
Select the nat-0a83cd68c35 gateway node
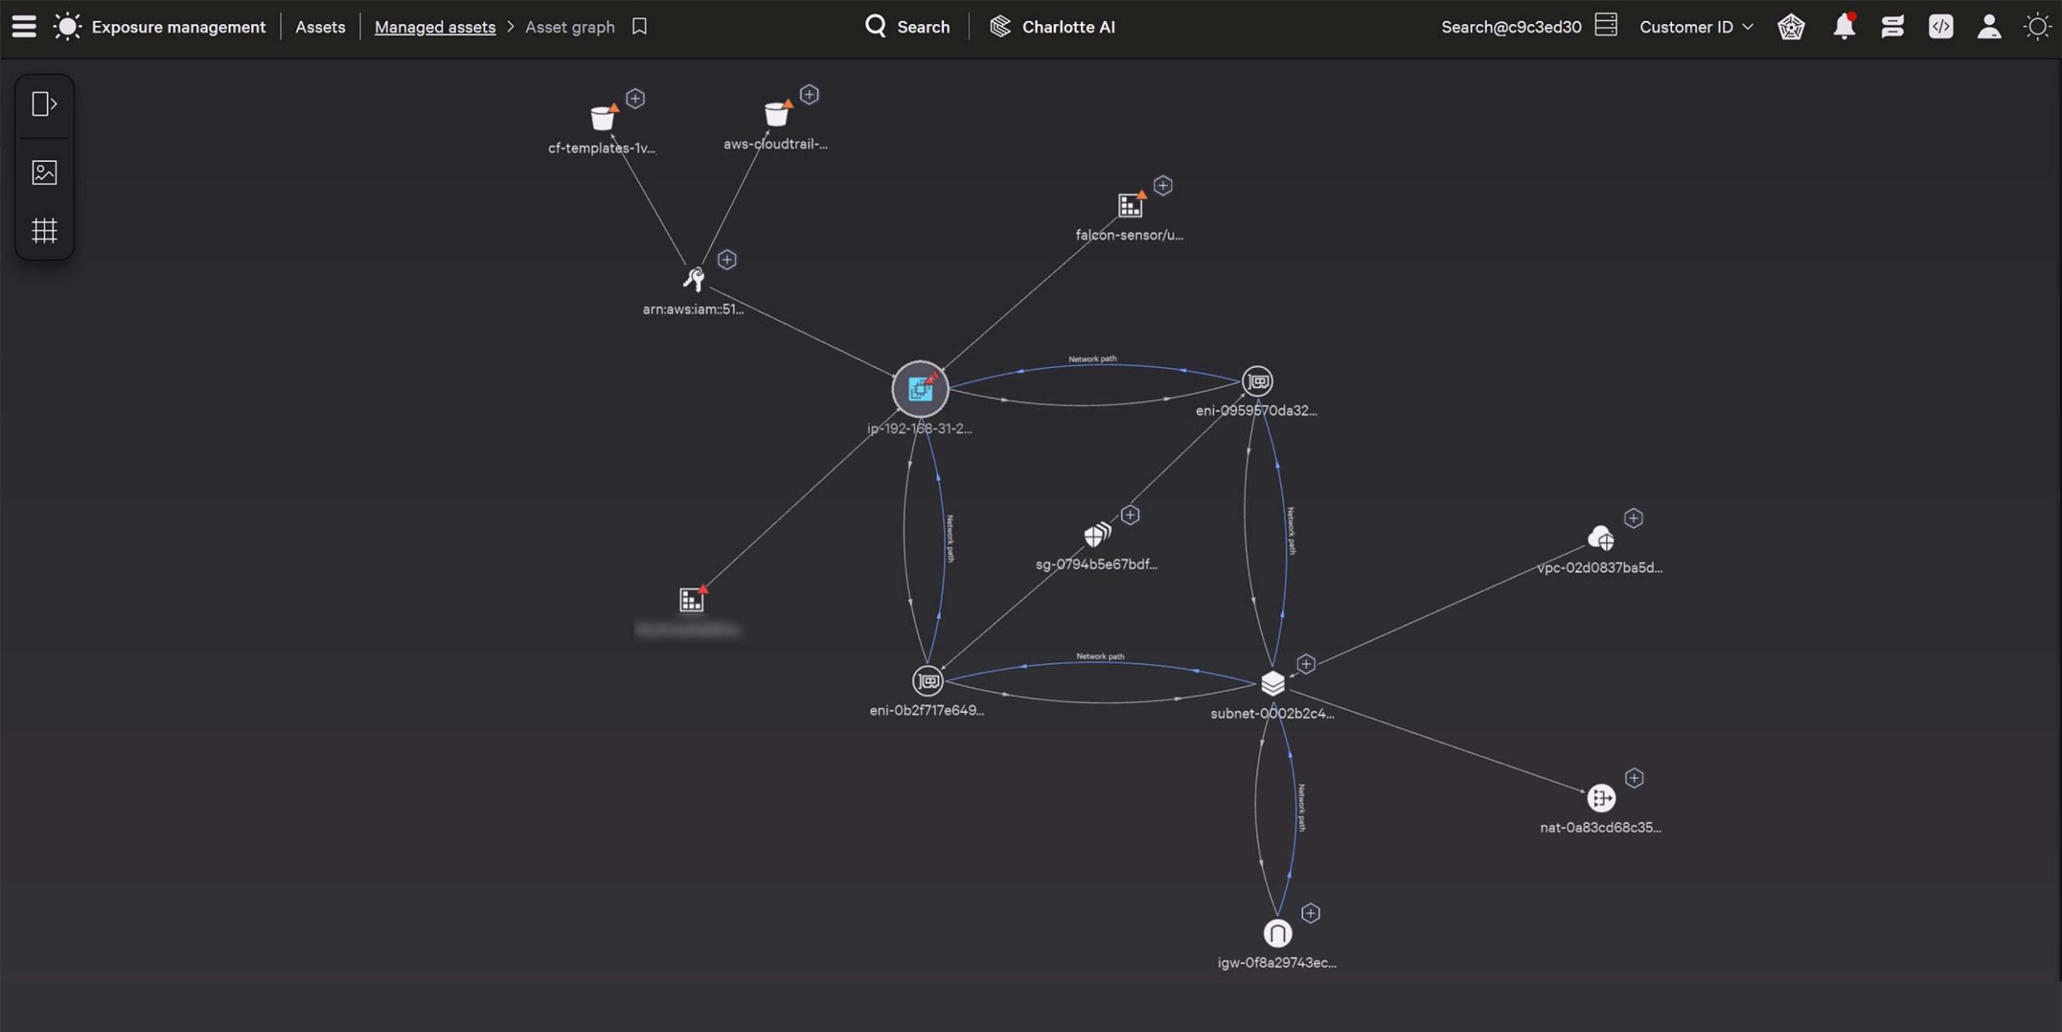1601,798
